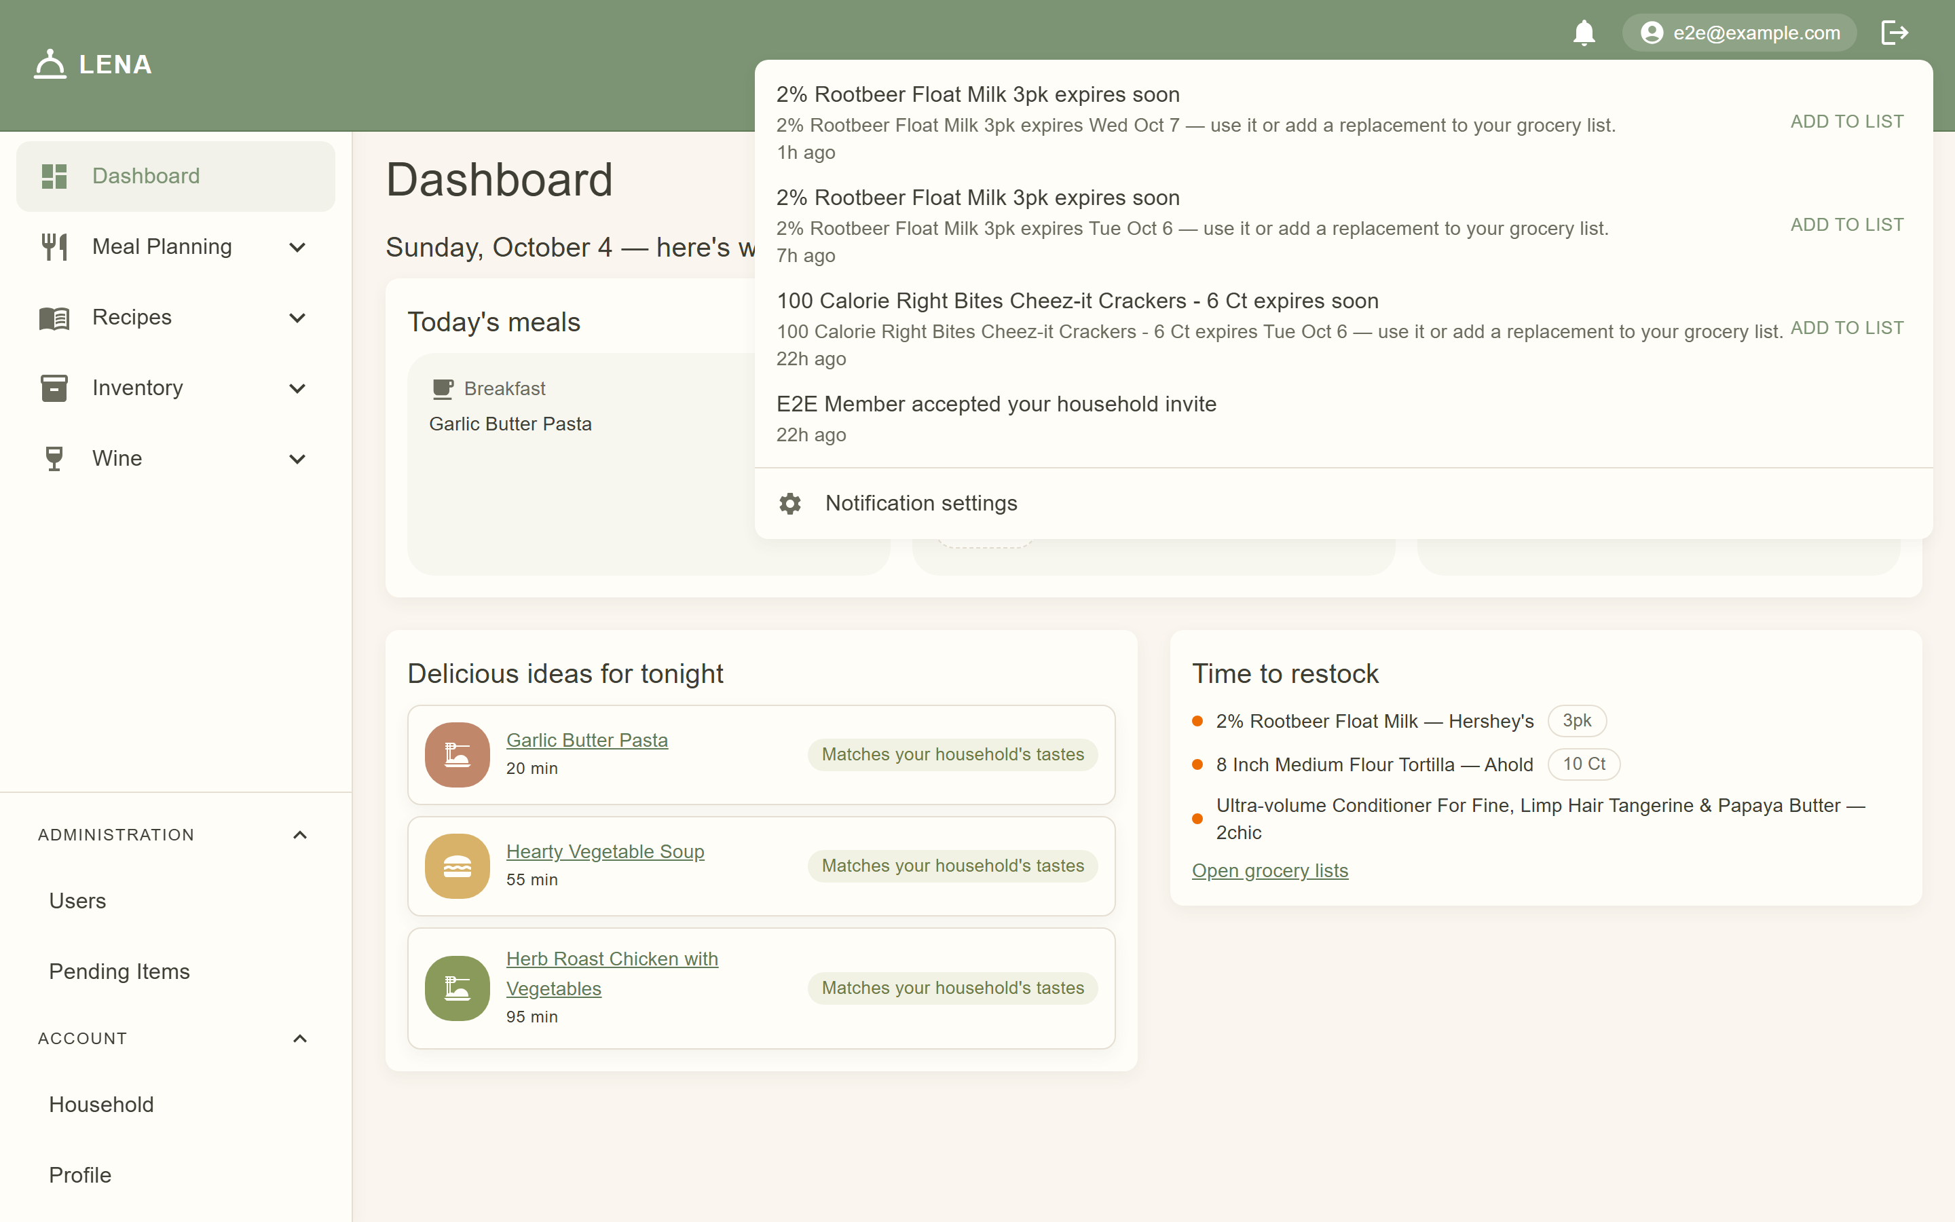Expand the Inventory chevron
1955x1222 pixels.
coord(297,388)
